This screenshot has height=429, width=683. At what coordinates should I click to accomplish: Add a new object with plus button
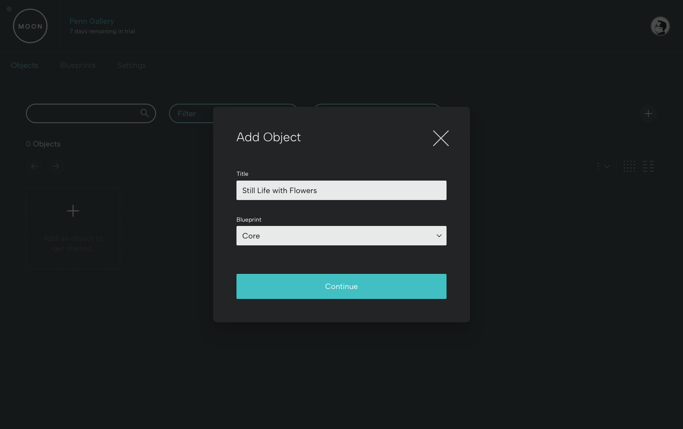tap(648, 114)
